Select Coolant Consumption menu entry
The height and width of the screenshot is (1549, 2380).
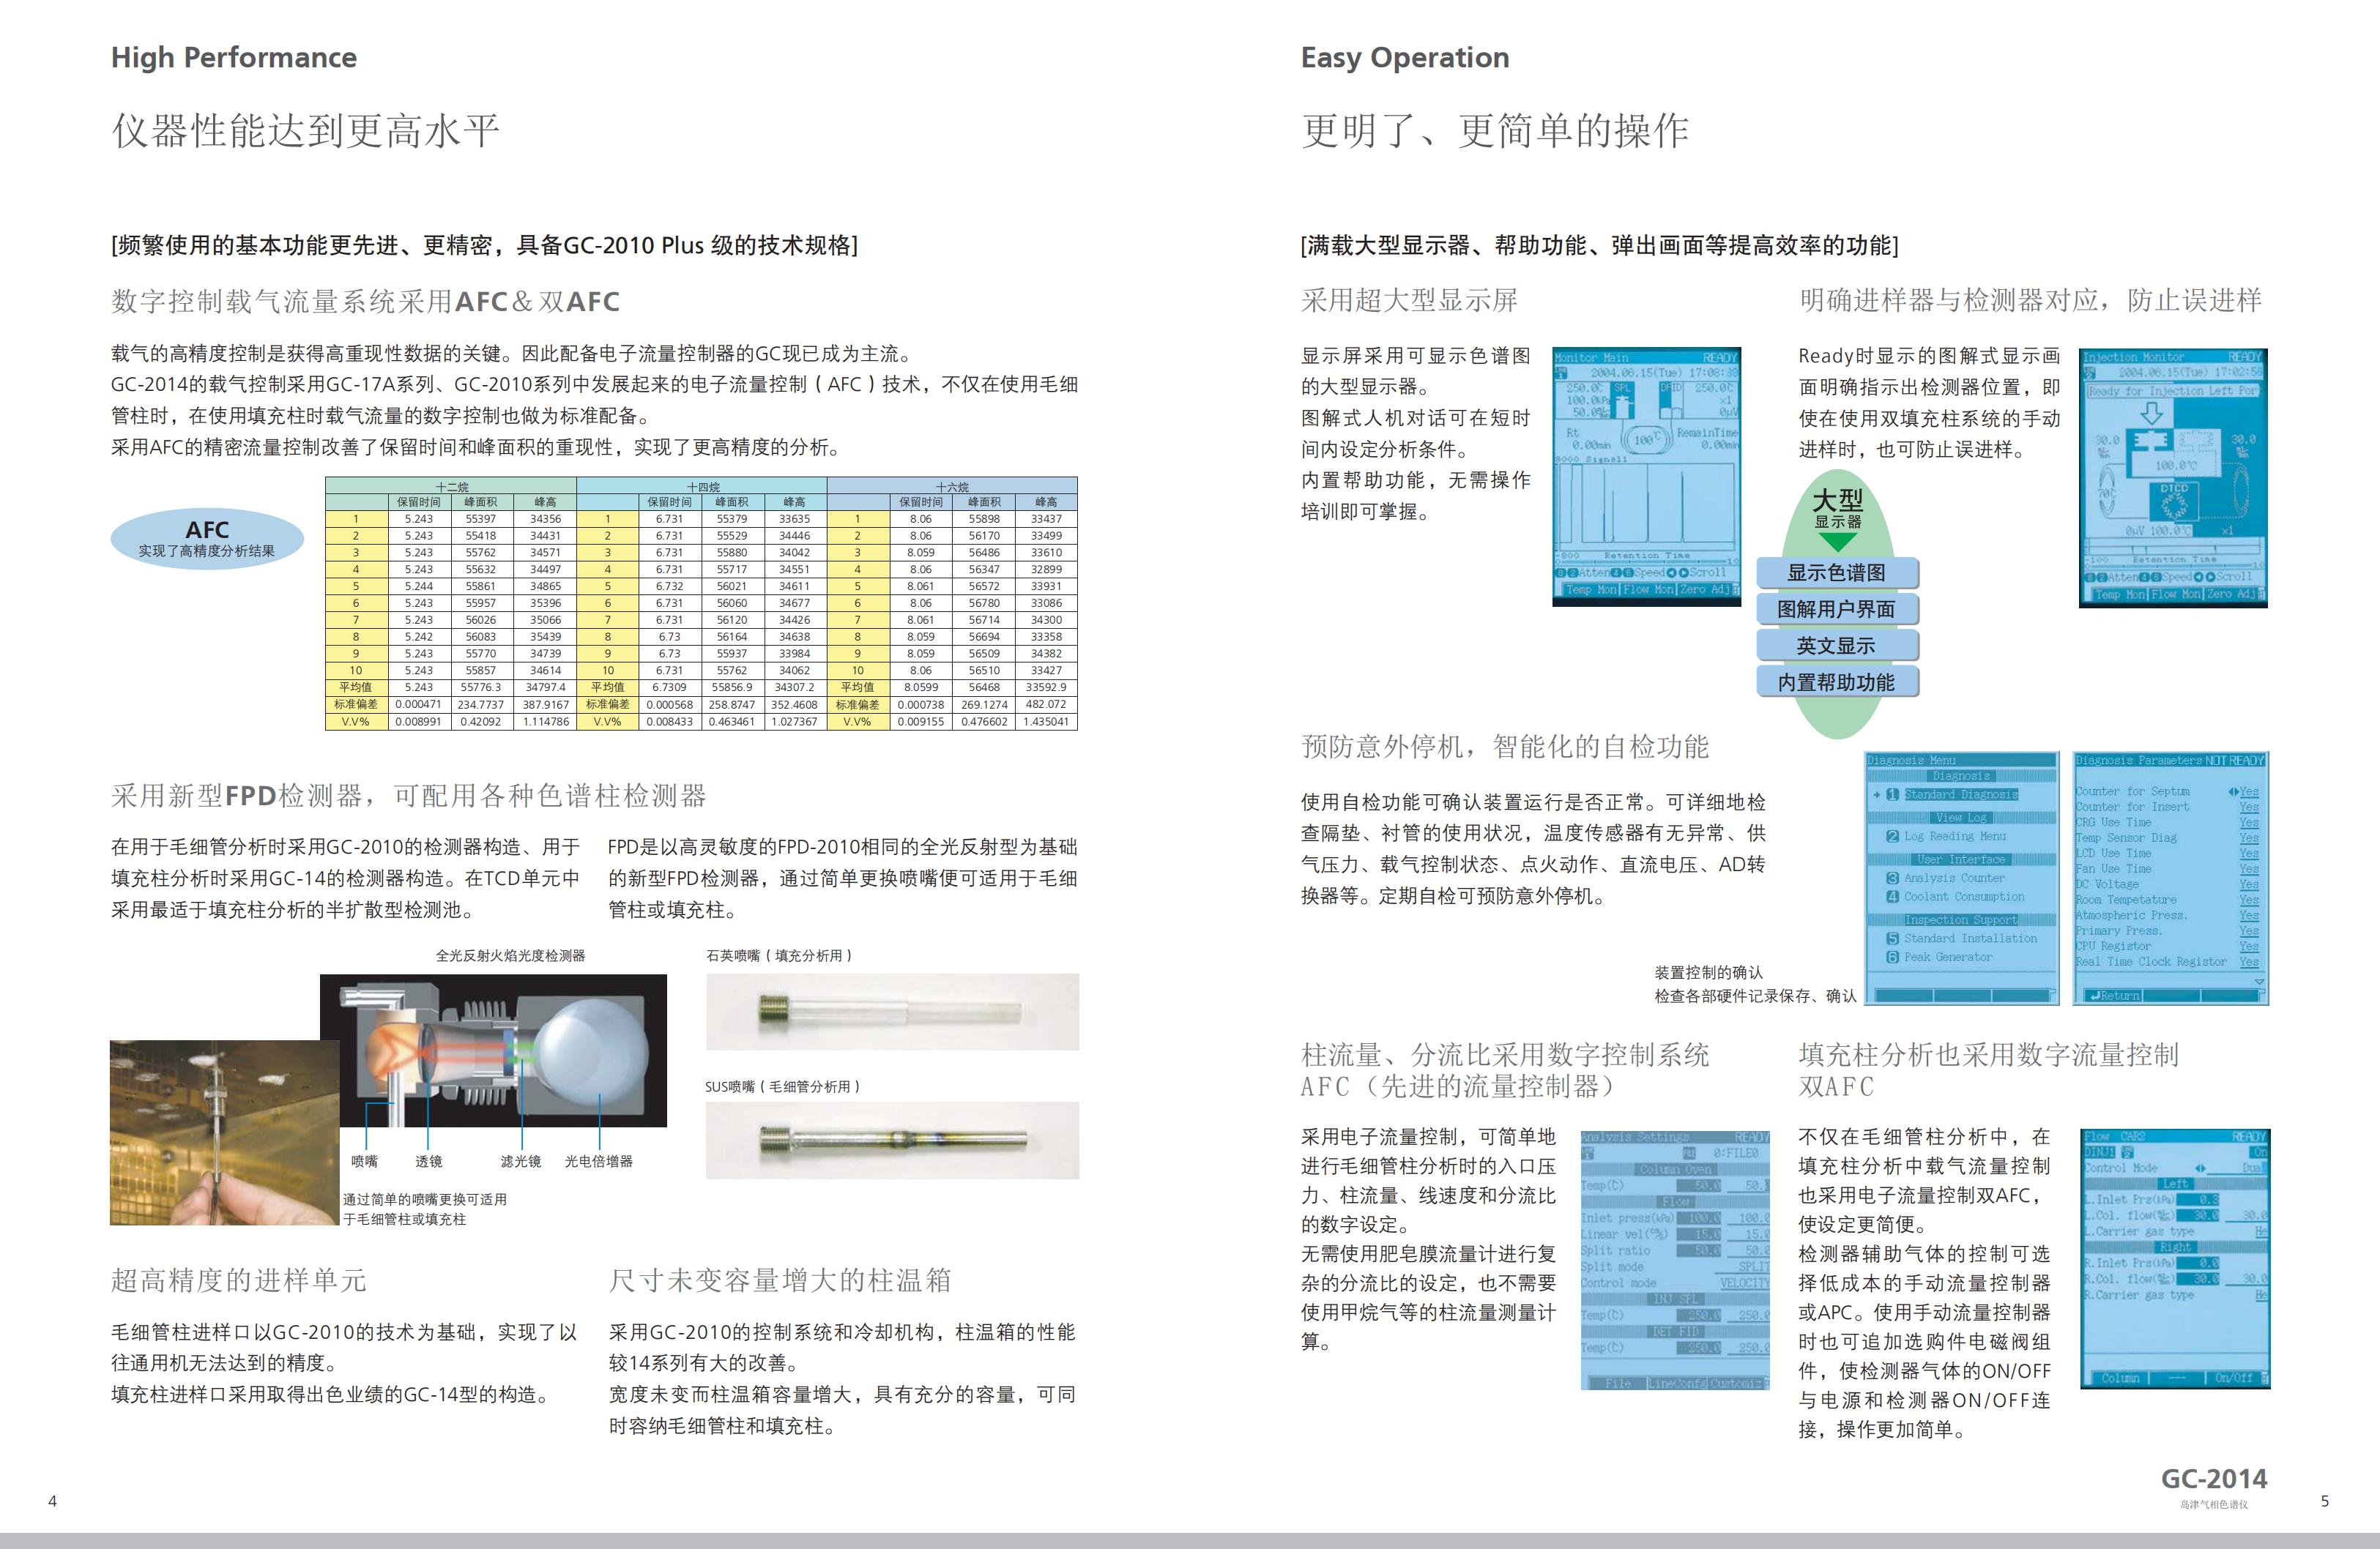(1963, 897)
